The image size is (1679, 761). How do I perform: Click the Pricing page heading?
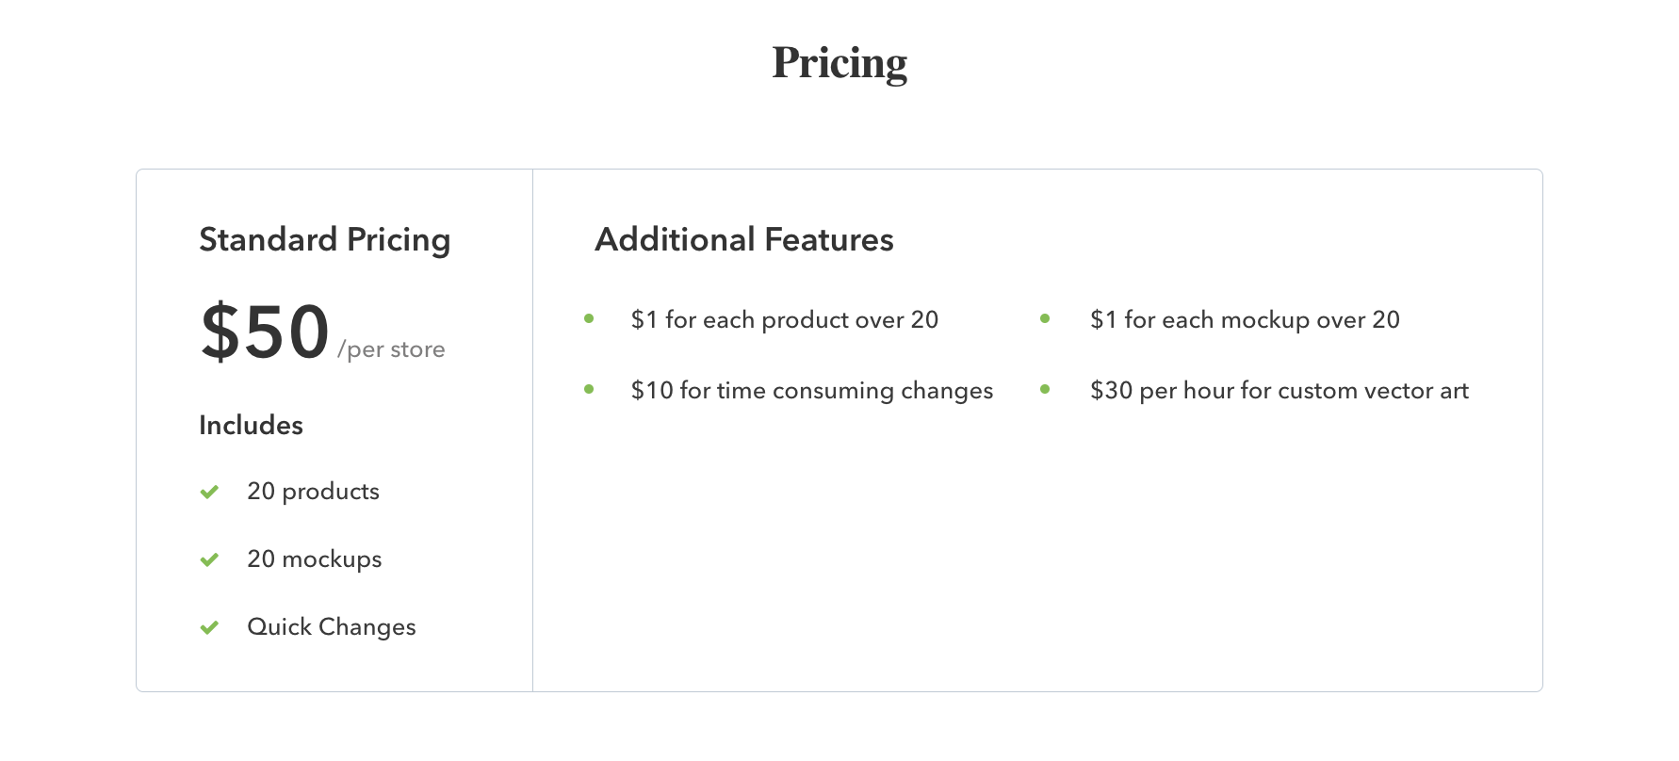[839, 63]
